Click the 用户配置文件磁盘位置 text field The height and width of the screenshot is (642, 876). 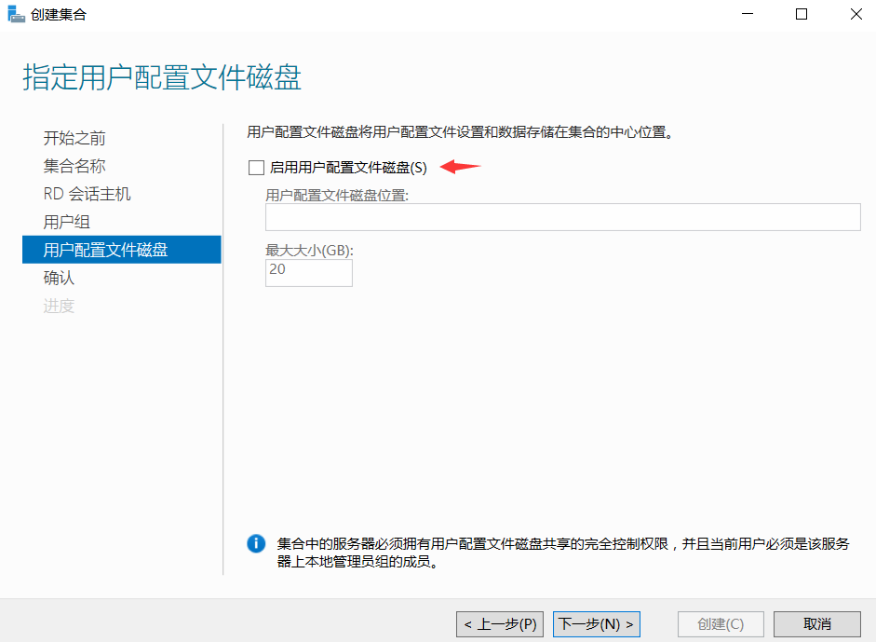pos(562,217)
